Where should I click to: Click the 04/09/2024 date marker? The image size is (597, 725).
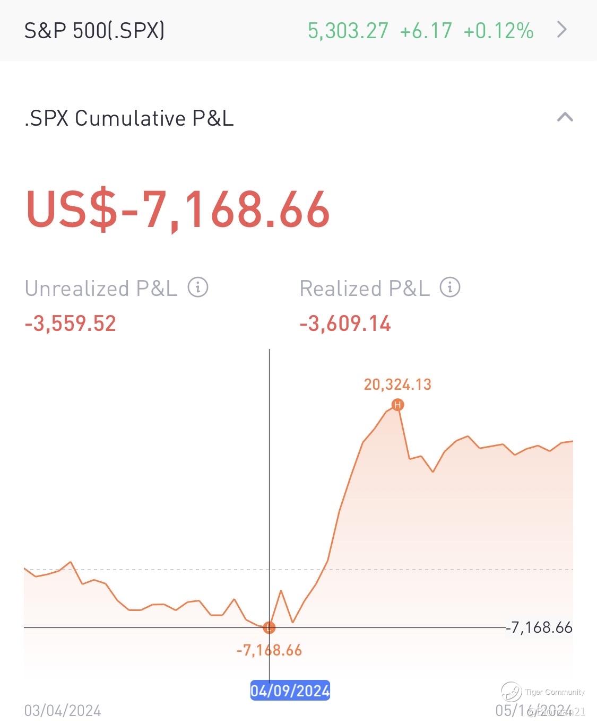tap(290, 691)
